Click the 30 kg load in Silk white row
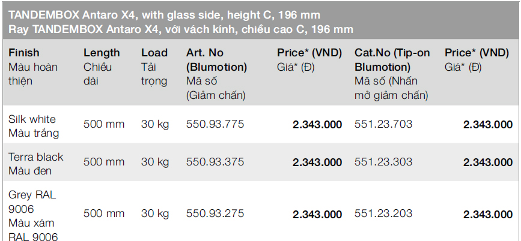This screenshot has height=241, width=521. click(x=155, y=125)
